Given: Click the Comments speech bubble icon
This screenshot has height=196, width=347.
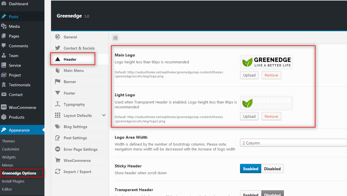Looking at the screenshot, I should point(4,46).
